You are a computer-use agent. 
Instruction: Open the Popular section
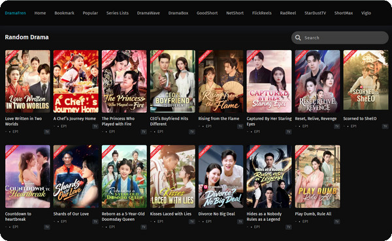pyautogui.click(x=90, y=13)
